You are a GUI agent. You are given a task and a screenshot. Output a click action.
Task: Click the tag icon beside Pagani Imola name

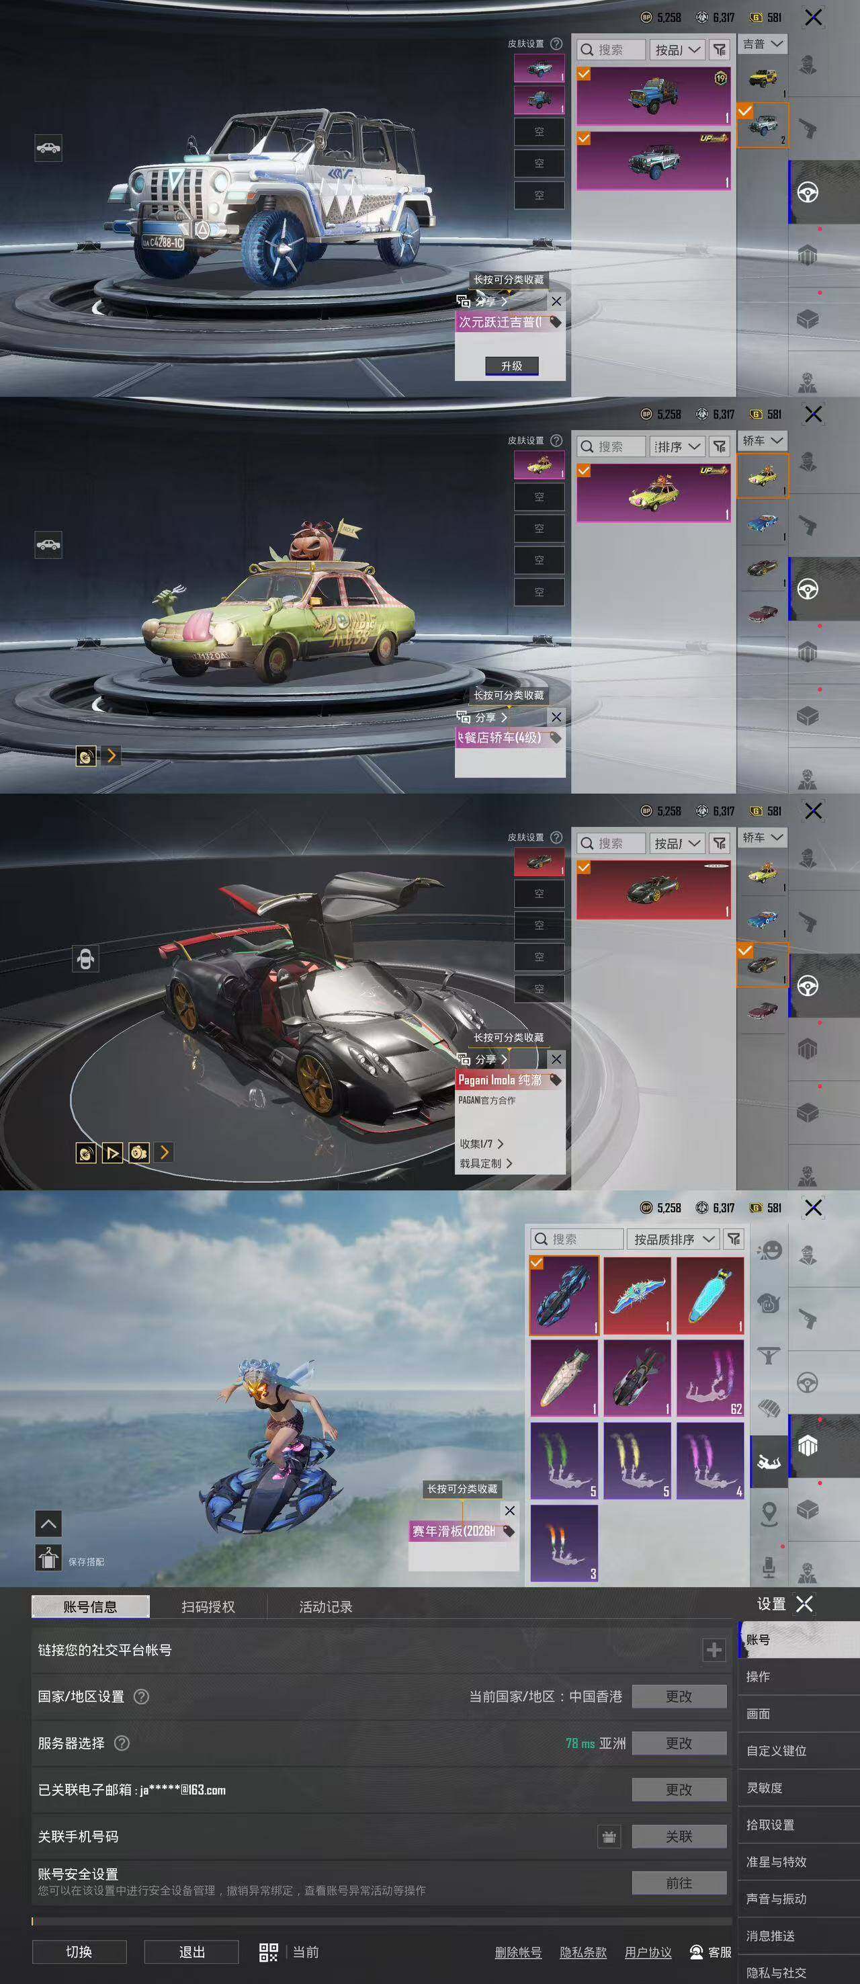point(555,1080)
